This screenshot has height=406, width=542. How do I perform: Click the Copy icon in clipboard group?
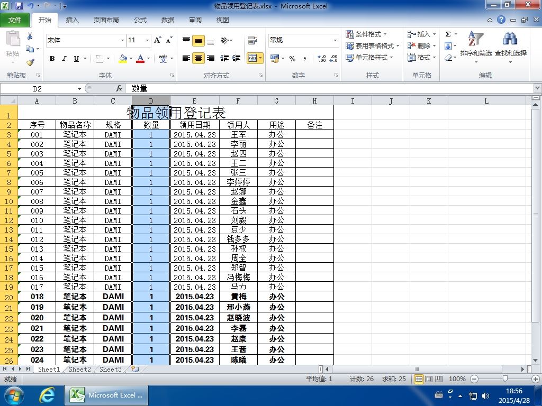click(x=30, y=49)
